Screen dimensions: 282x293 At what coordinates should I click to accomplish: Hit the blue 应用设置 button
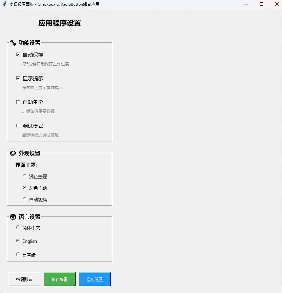coord(95,279)
